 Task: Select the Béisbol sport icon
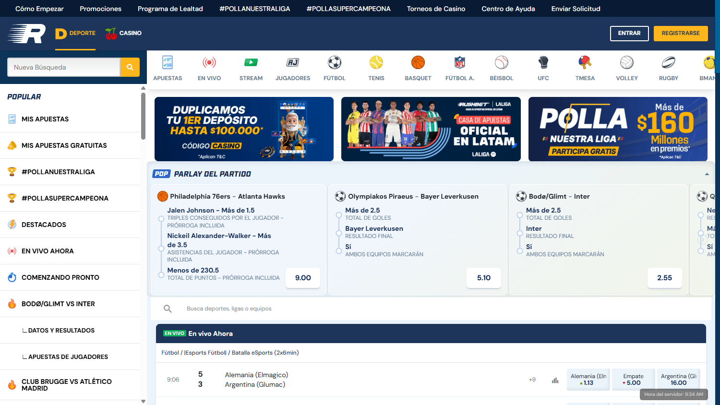tap(501, 67)
